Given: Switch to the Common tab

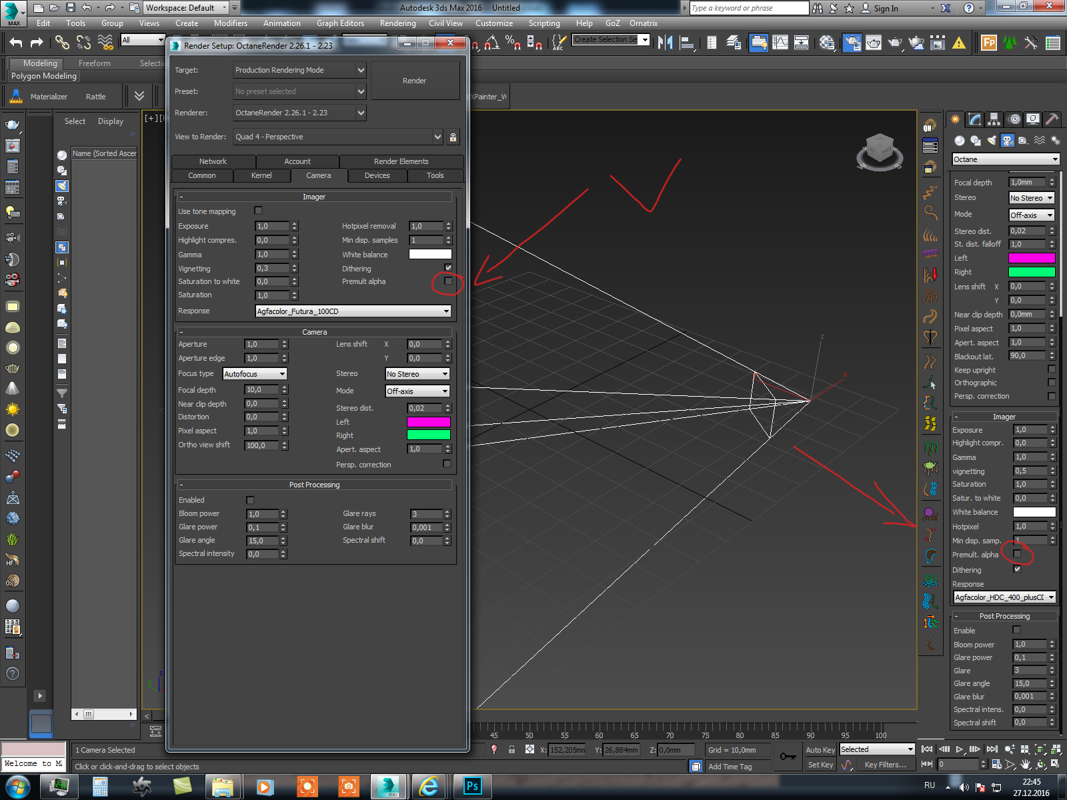Looking at the screenshot, I should point(202,175).
